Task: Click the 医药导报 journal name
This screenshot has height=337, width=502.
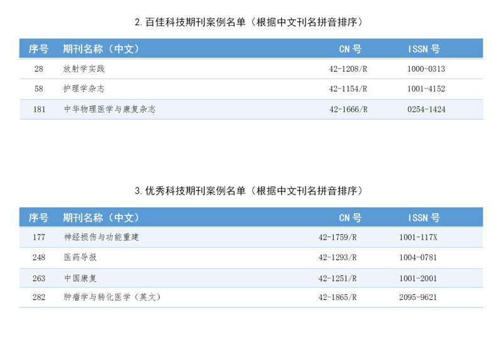Action: (80, 257)
